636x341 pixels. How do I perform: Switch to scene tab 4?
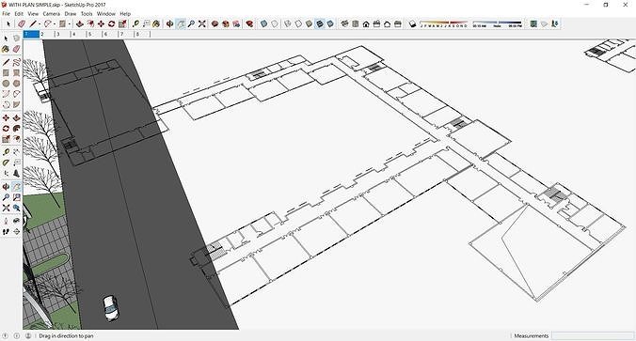click(79, 35)
